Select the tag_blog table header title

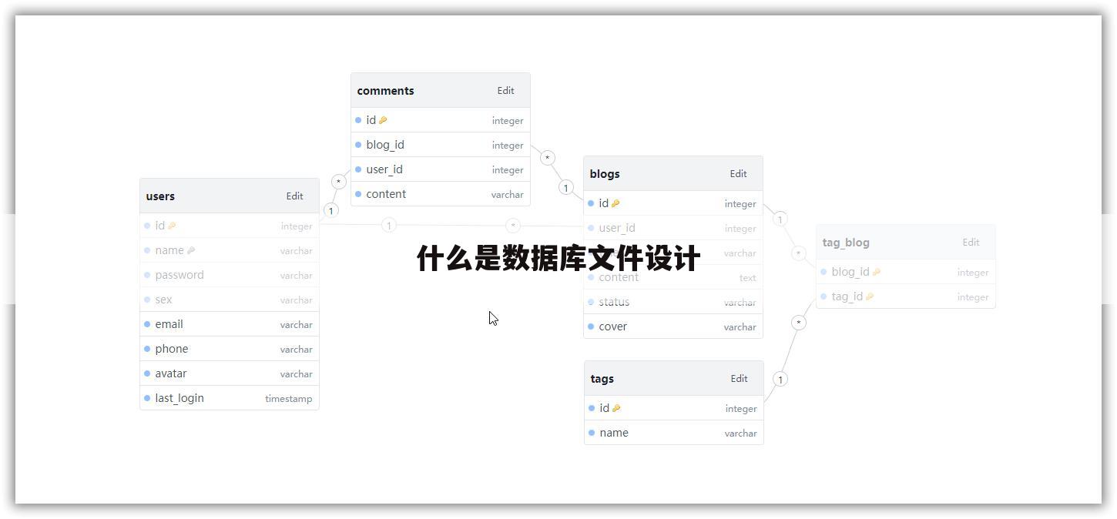(846, 242)
